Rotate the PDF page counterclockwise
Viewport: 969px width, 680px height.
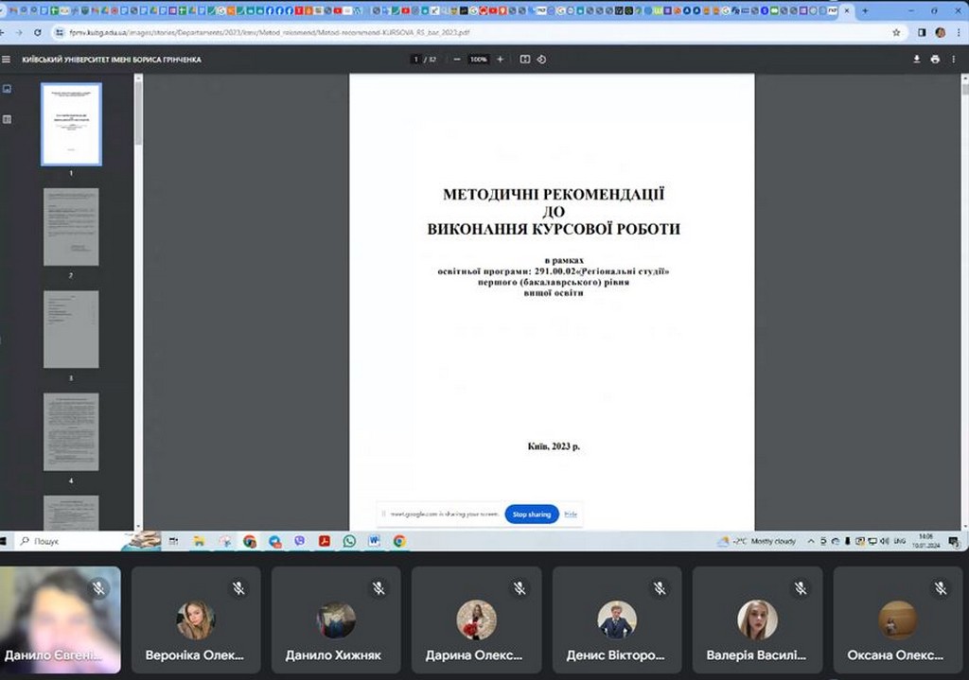point(541,59)
